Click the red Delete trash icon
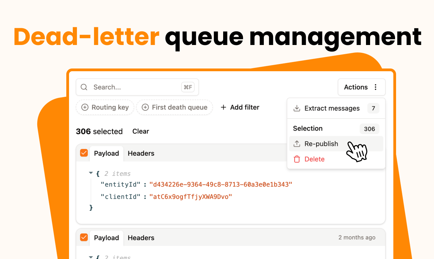This screenshot has width=434, height=259. click(x=297, y=159)
